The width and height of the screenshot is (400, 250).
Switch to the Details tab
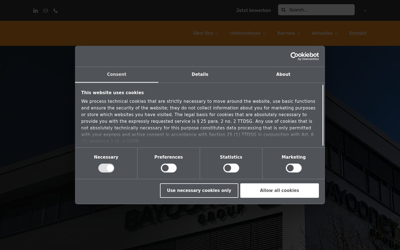tap(200, 74)
